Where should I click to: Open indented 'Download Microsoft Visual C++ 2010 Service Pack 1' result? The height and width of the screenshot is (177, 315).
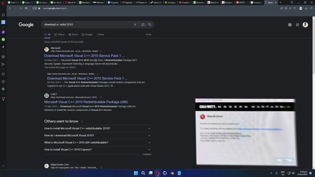pyautogui.click(x=87, y=78)
